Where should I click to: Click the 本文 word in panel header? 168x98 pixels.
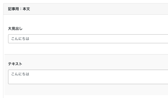(x=26, y=9)
